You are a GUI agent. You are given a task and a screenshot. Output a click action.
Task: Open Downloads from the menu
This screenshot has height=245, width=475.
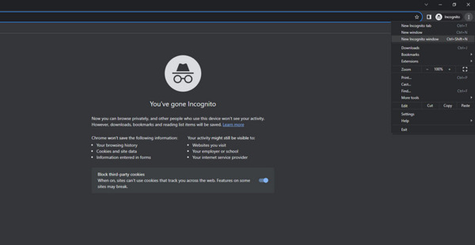410,48
